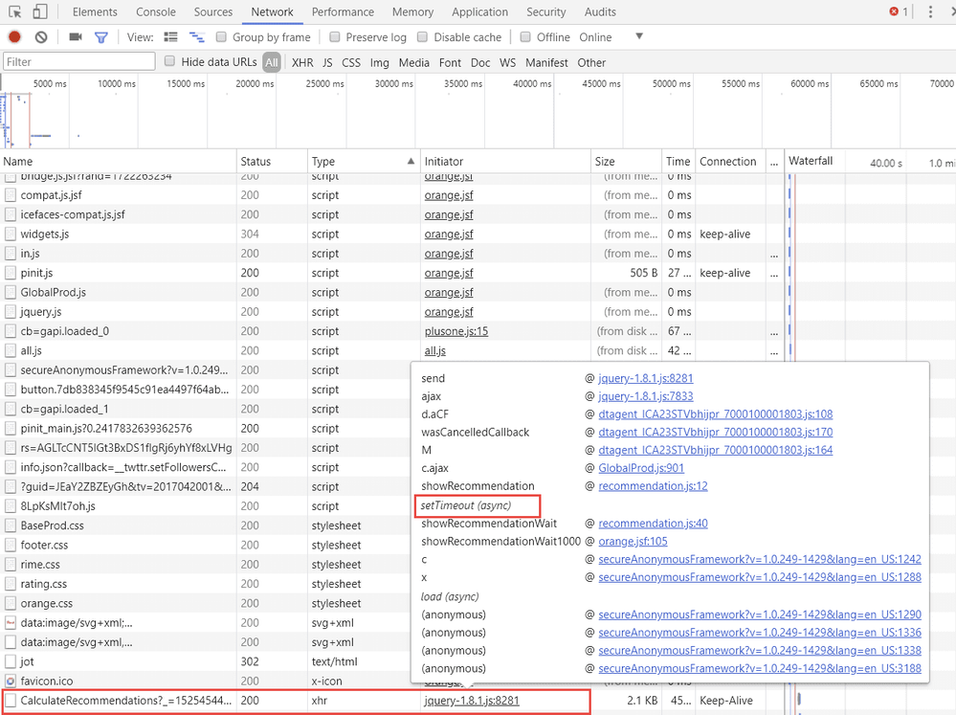Open the recommendation.js:12 source link
Screen dimensions: 956x715
point(653,486)
